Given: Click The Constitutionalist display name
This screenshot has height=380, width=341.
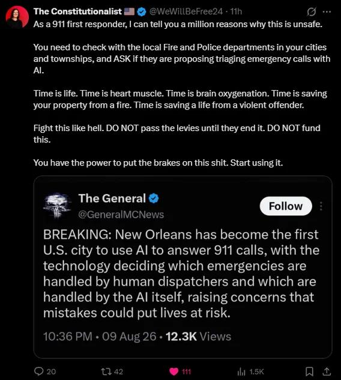Looking at the screenshot, I should (x=77, y=11).
